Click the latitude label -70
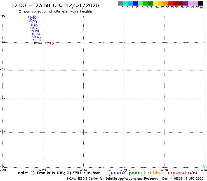Viewport: 207px width, 181px height. (x=3, y=167)
